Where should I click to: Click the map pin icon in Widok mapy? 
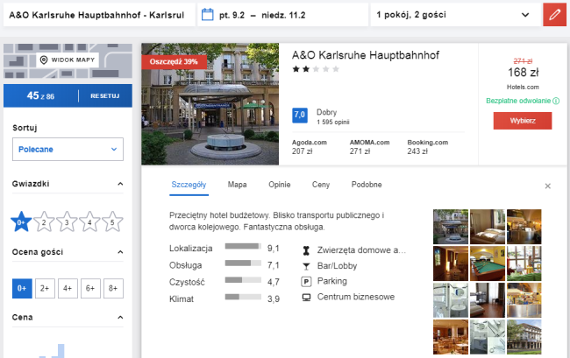tap(44, 60)
